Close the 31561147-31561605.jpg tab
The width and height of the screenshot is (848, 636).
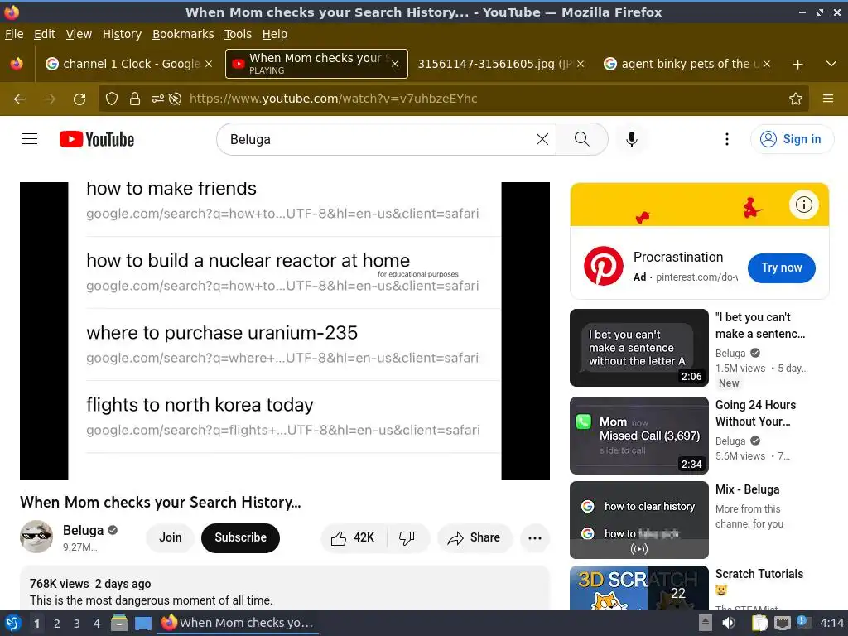[581, 64]
